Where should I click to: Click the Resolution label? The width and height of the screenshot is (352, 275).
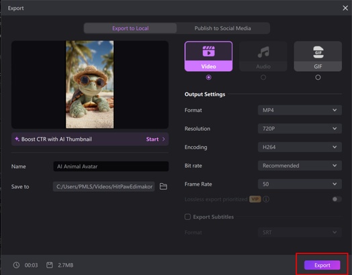tap(197, 129)
